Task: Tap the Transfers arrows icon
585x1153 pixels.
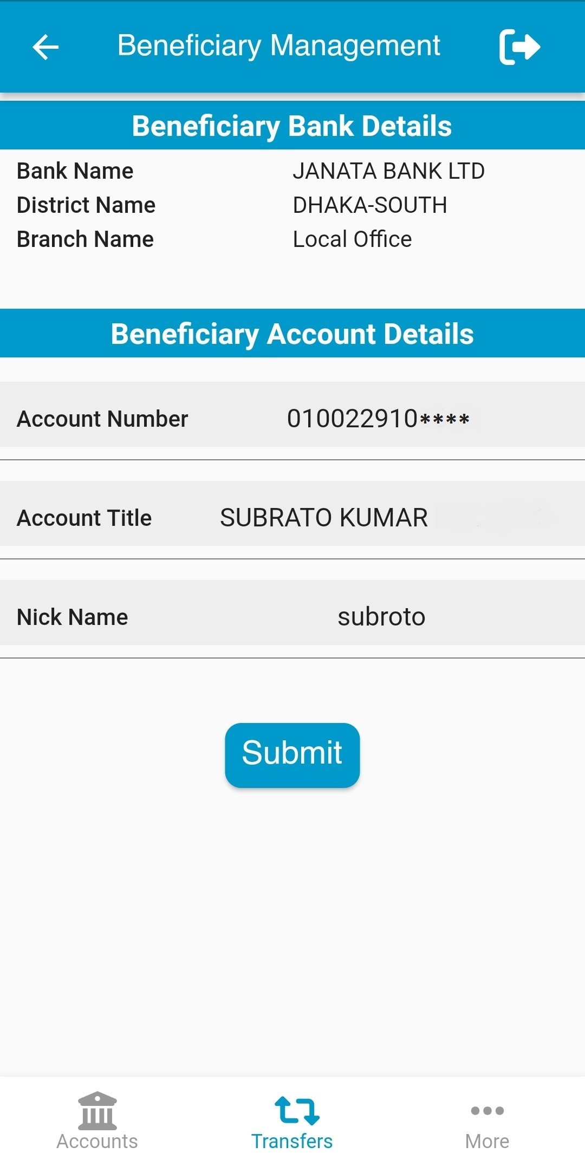Action: click(297, 1110)
